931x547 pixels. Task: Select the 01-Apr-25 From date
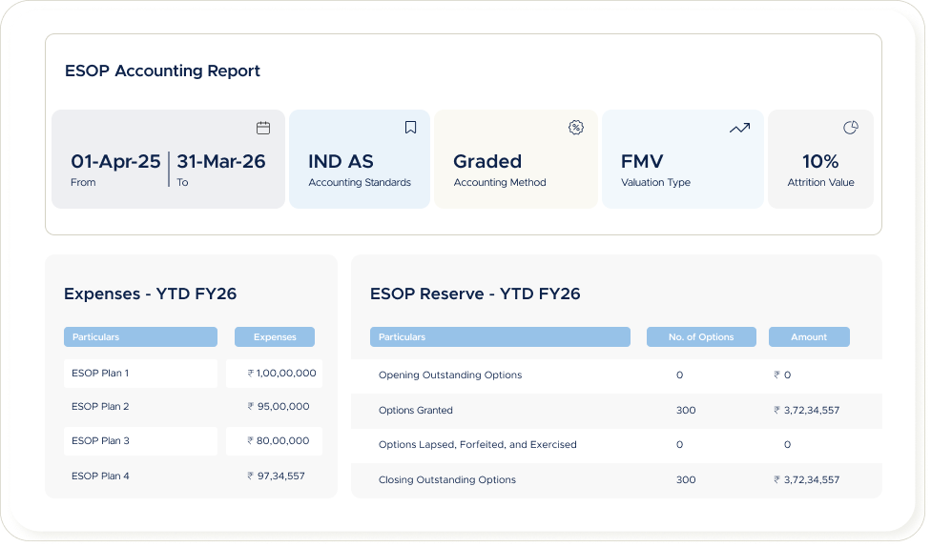[x=116, y=162]
